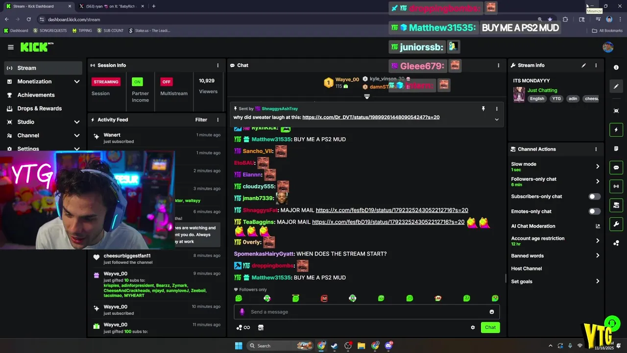Switch to the ryan on X browser tab
Screen dimensions: 627x353
pos(112,6)
